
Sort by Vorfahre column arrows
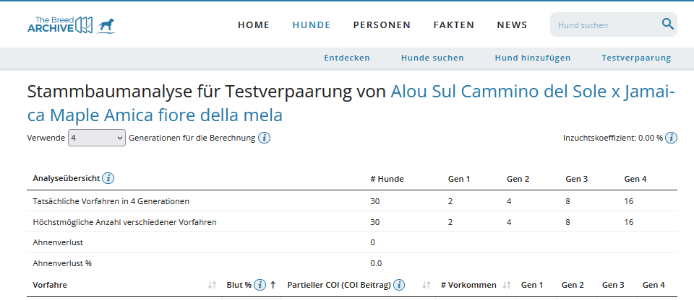pos(212,285)
